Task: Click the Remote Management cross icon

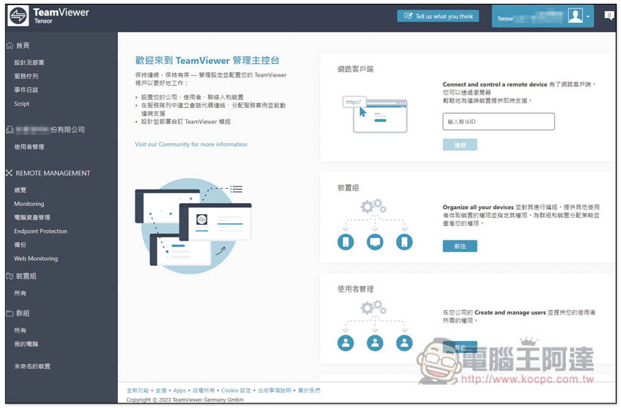Action: point(9,173)
